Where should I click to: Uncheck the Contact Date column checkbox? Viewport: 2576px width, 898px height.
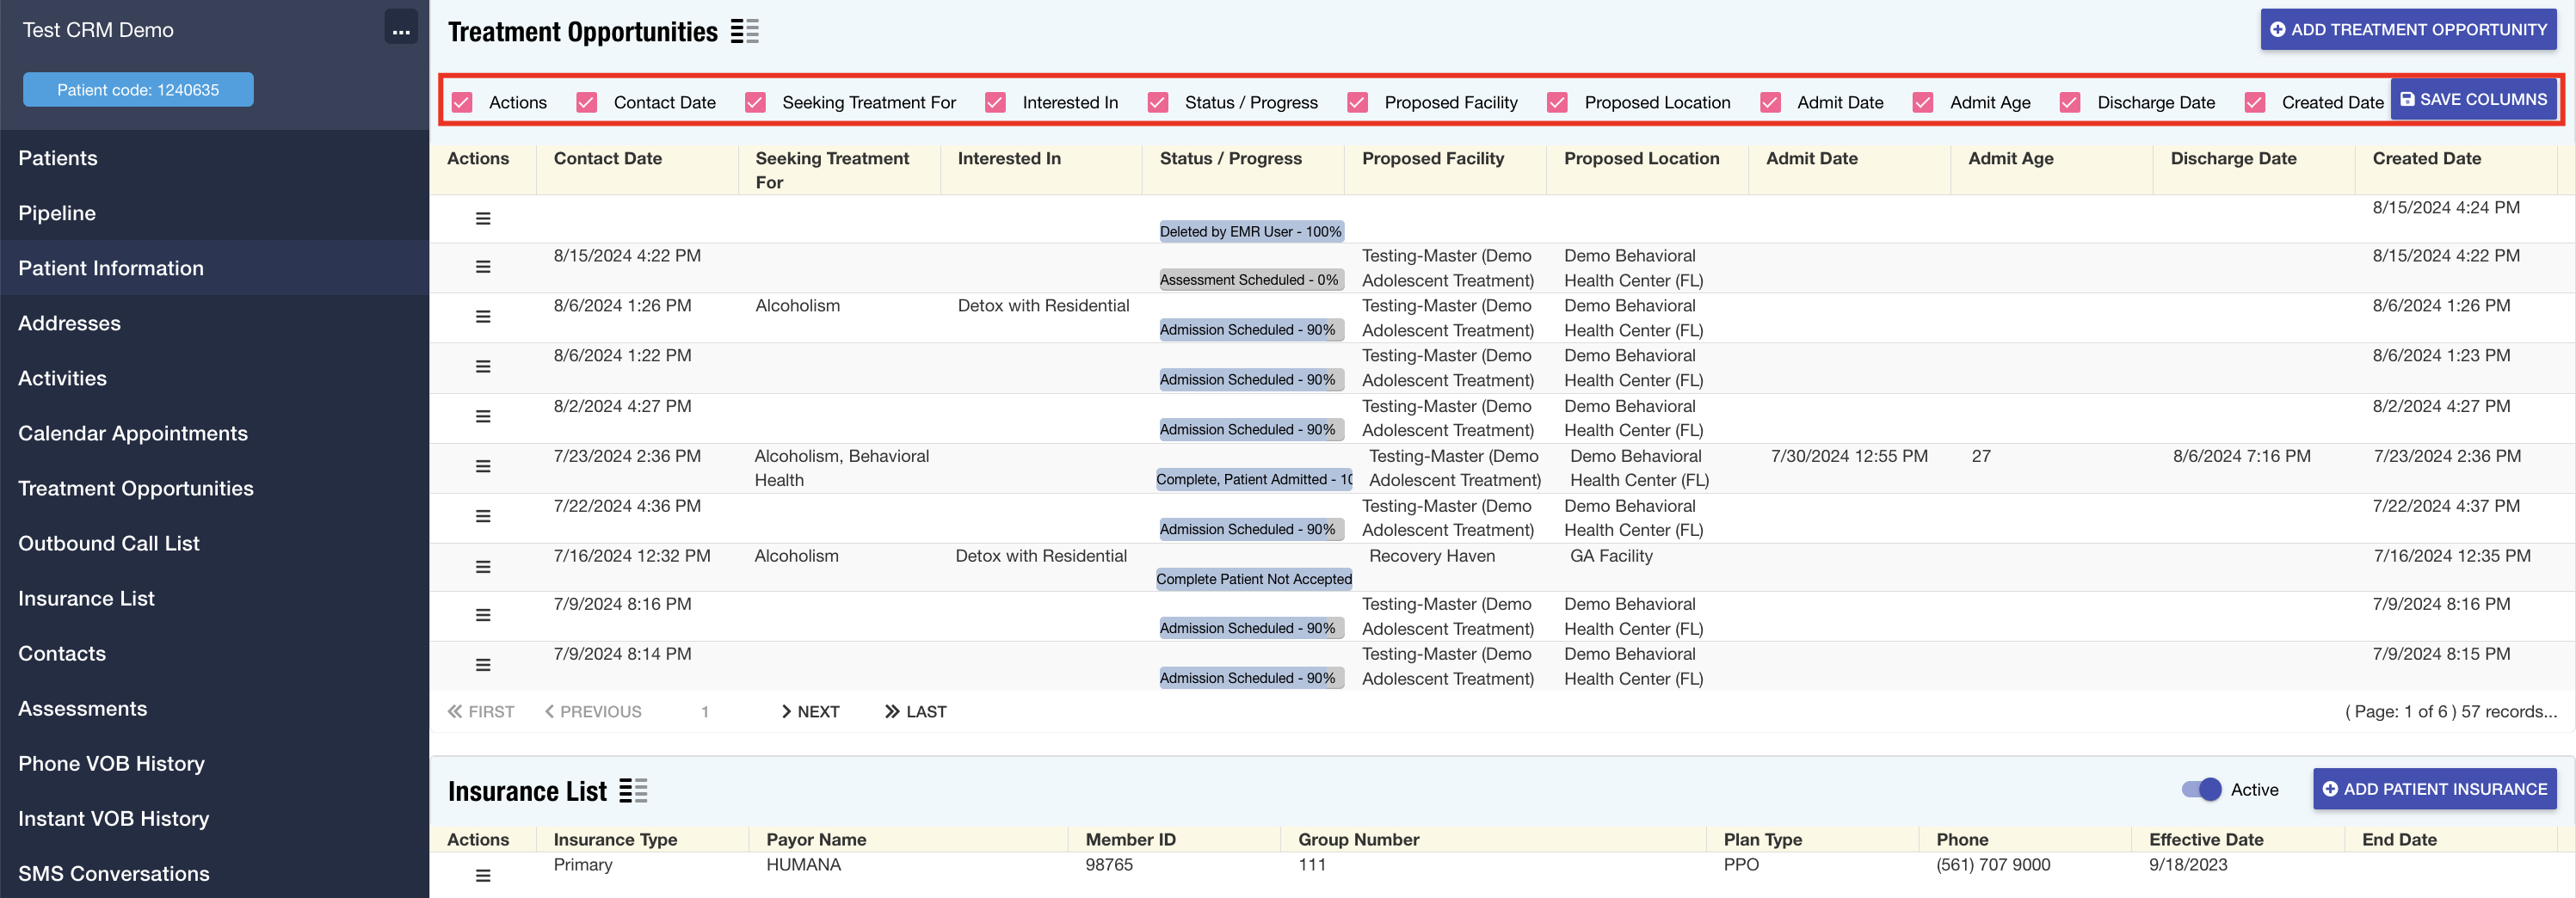(x=587, y=103)
